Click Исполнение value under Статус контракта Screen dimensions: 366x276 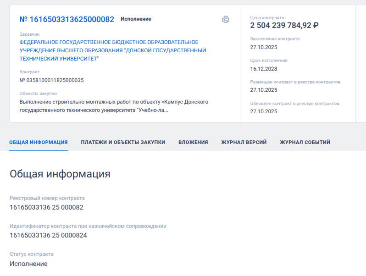(28, 264)
